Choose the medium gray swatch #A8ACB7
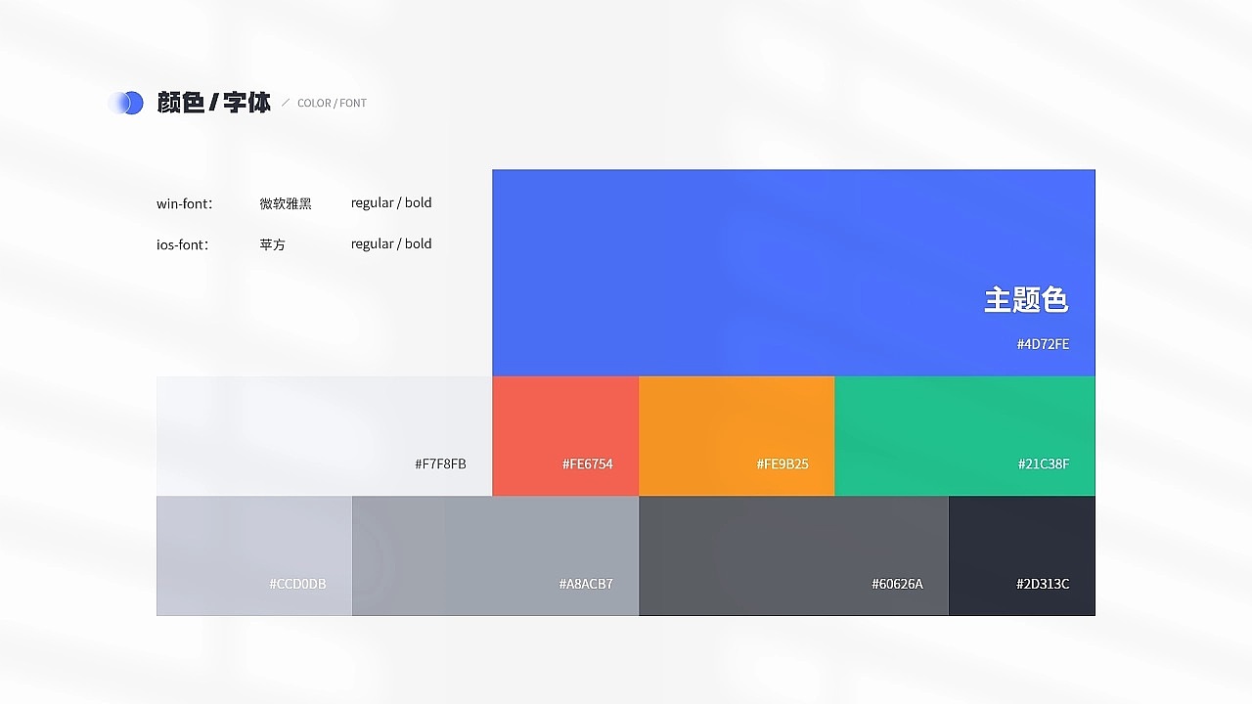1252x704 pixels. click(x=495, y=555)
